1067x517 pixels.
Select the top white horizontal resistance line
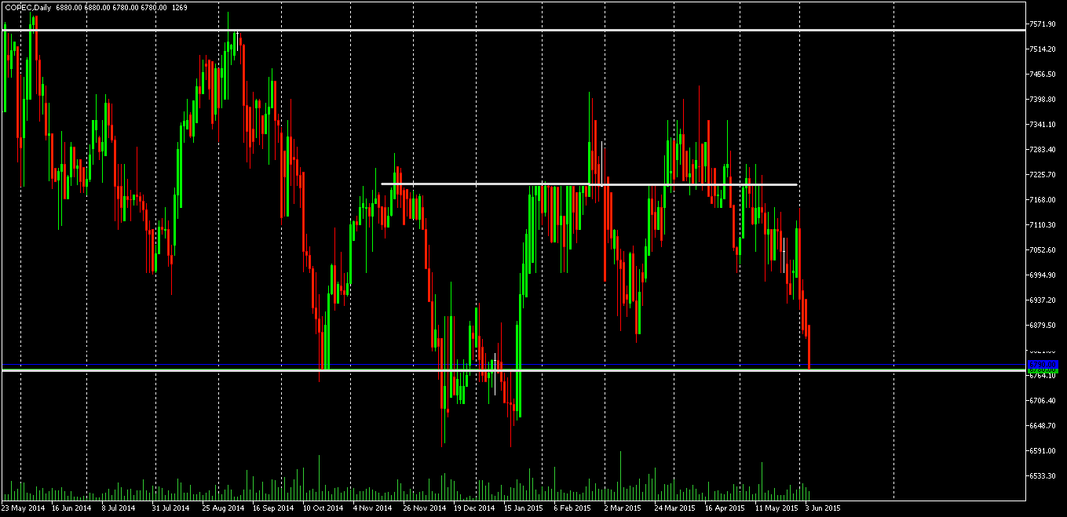point(513,30)
